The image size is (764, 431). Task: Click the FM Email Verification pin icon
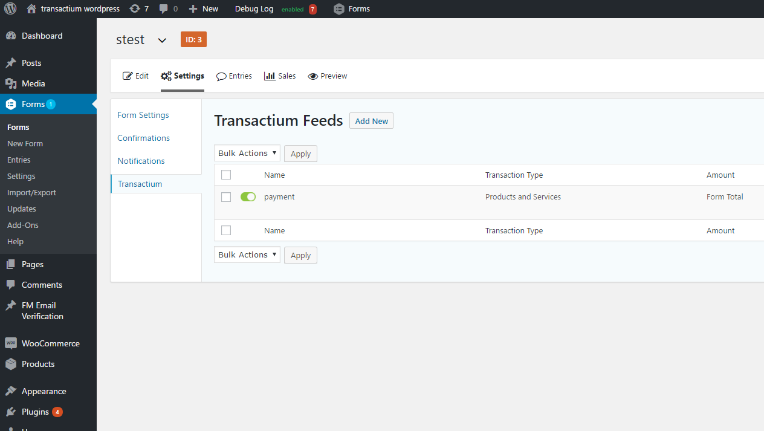(x=11, y=305)
